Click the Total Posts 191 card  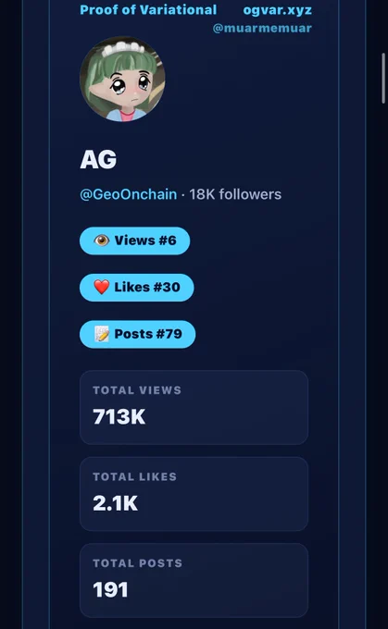tap(194, 580)
